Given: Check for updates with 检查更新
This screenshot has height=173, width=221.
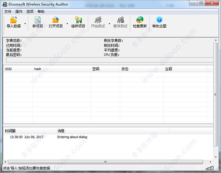Looking at the screenshot, I should pyautogui.click(x=140, y=22).
